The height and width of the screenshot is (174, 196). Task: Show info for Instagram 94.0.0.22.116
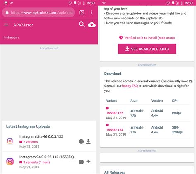point(81,162)
